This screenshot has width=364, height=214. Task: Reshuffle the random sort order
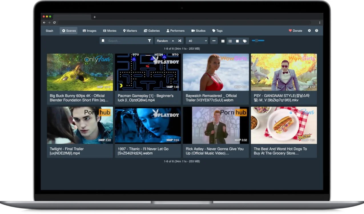[180, 41]
